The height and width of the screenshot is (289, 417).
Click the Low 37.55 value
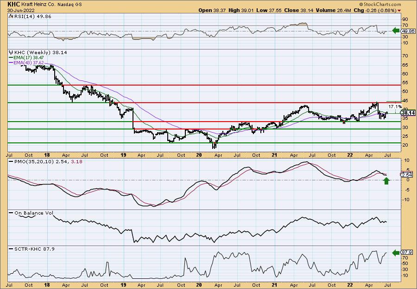tap(268, 11)
